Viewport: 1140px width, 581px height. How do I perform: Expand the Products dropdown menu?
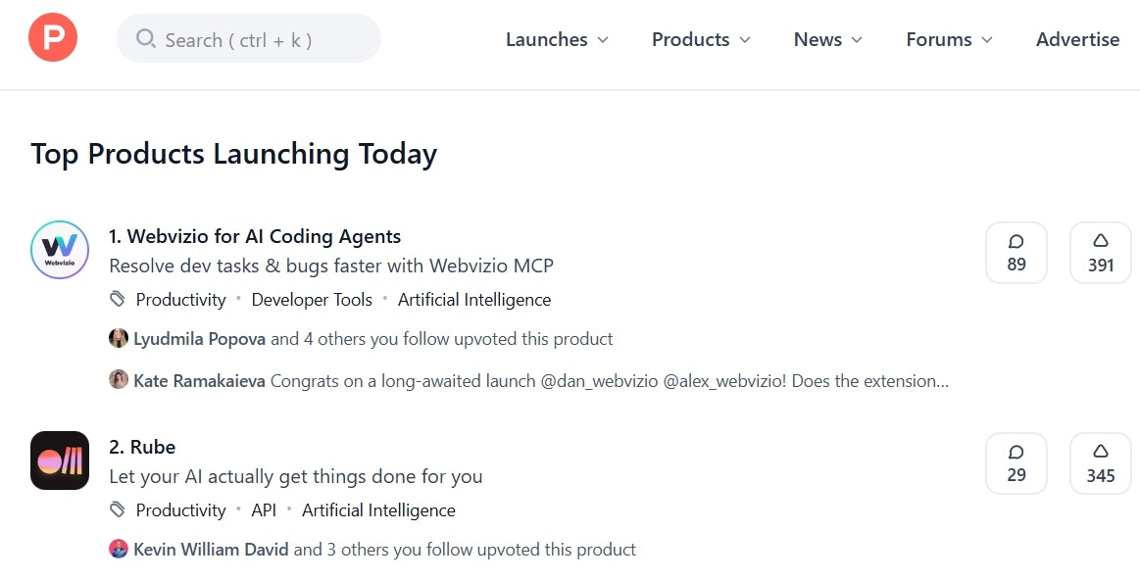click(701, 39)
